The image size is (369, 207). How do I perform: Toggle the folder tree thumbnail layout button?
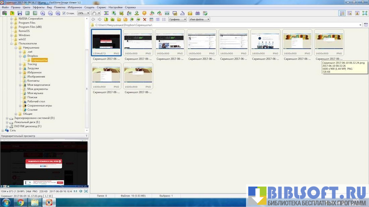coord(342,13)
